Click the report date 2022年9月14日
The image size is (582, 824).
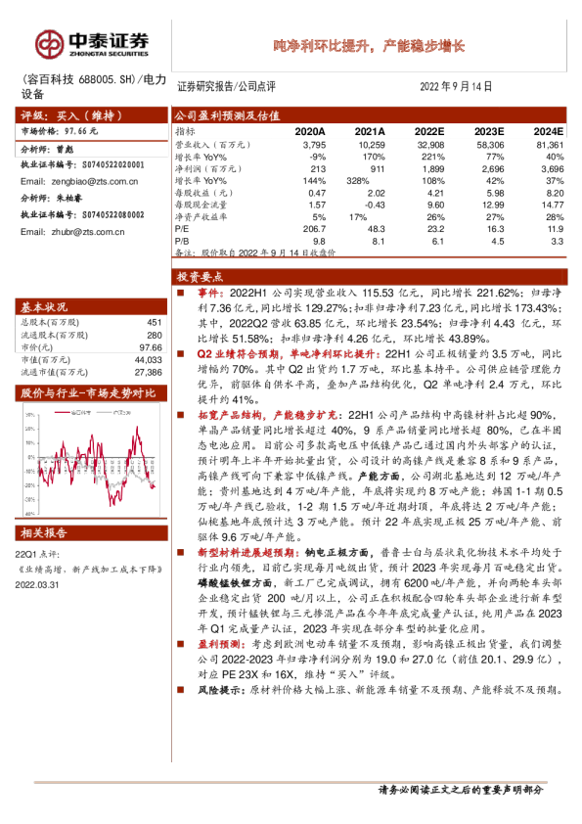pos(456,87)
